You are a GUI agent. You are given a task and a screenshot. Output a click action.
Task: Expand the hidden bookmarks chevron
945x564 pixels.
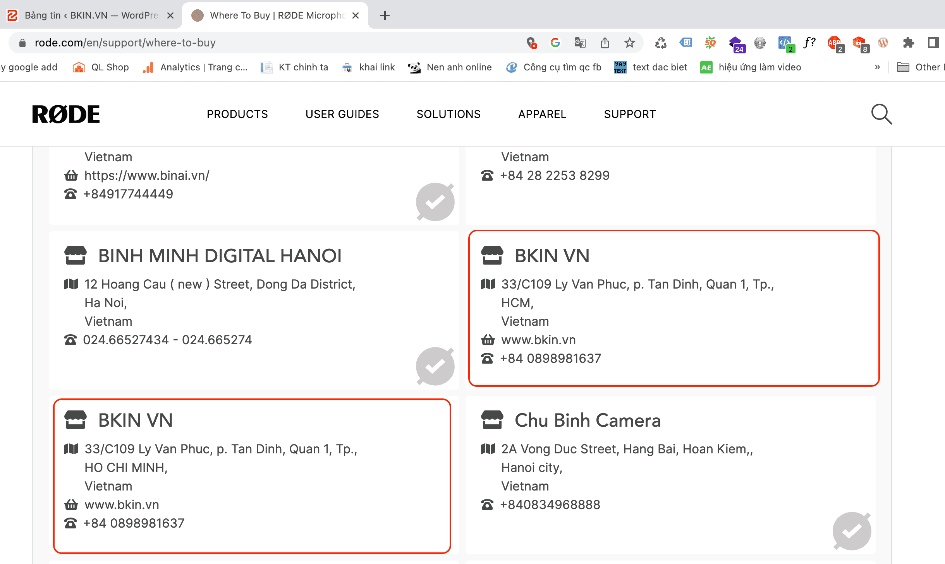pos(877,67)
